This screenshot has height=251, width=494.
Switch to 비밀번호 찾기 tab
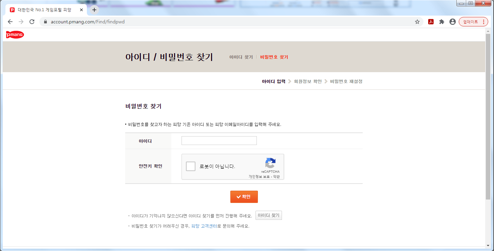coord(274,57)
